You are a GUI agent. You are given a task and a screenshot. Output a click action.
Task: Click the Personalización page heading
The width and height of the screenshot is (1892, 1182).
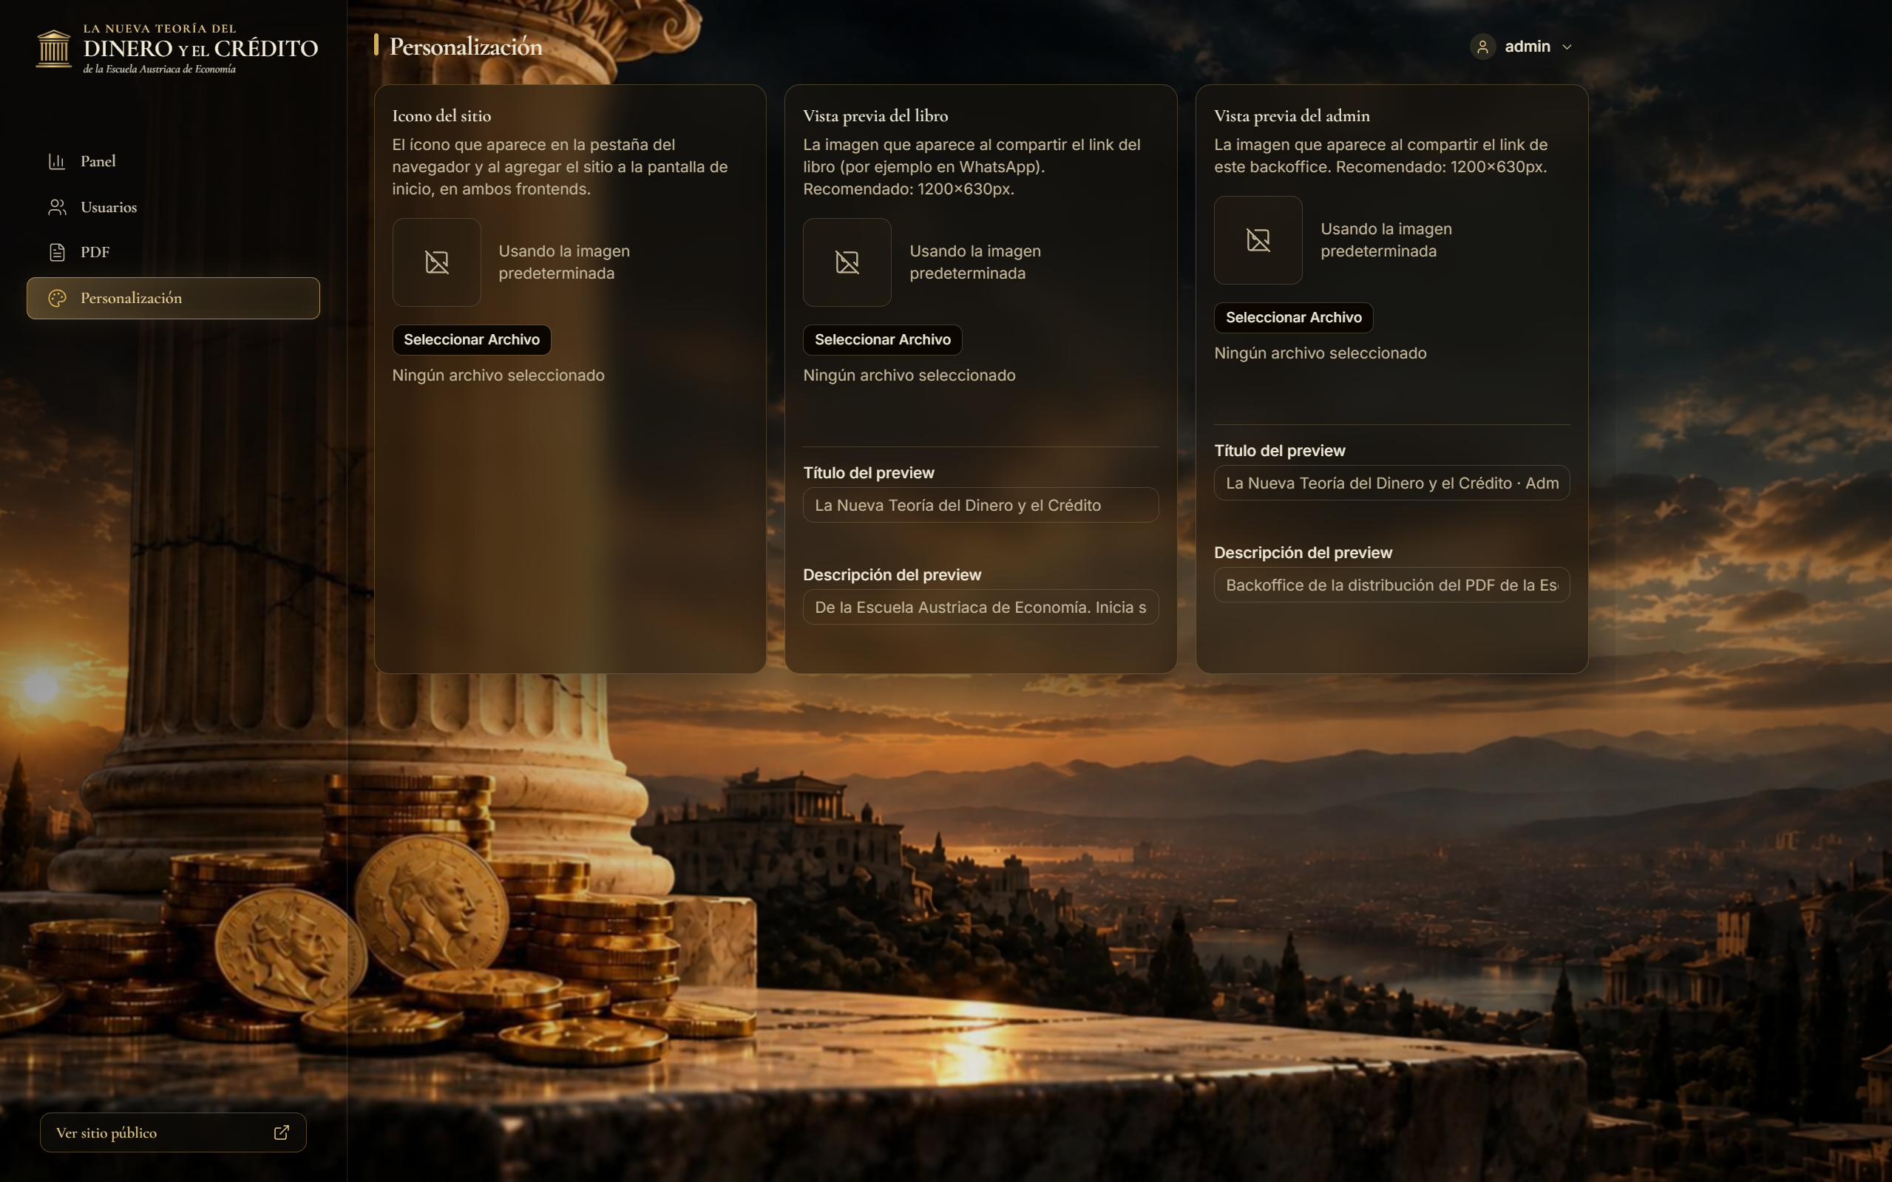[x=466, y=47]
